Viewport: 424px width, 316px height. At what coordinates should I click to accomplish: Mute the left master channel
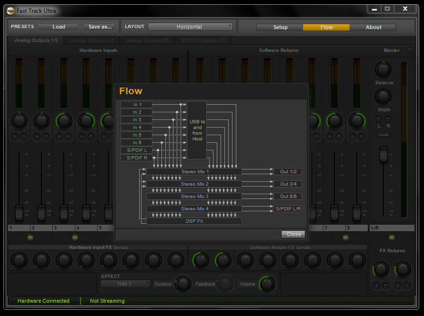pyautogui.click(x=379, y=118)
